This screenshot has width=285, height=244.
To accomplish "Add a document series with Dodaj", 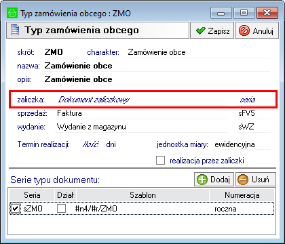I will [x=214, y=180].
